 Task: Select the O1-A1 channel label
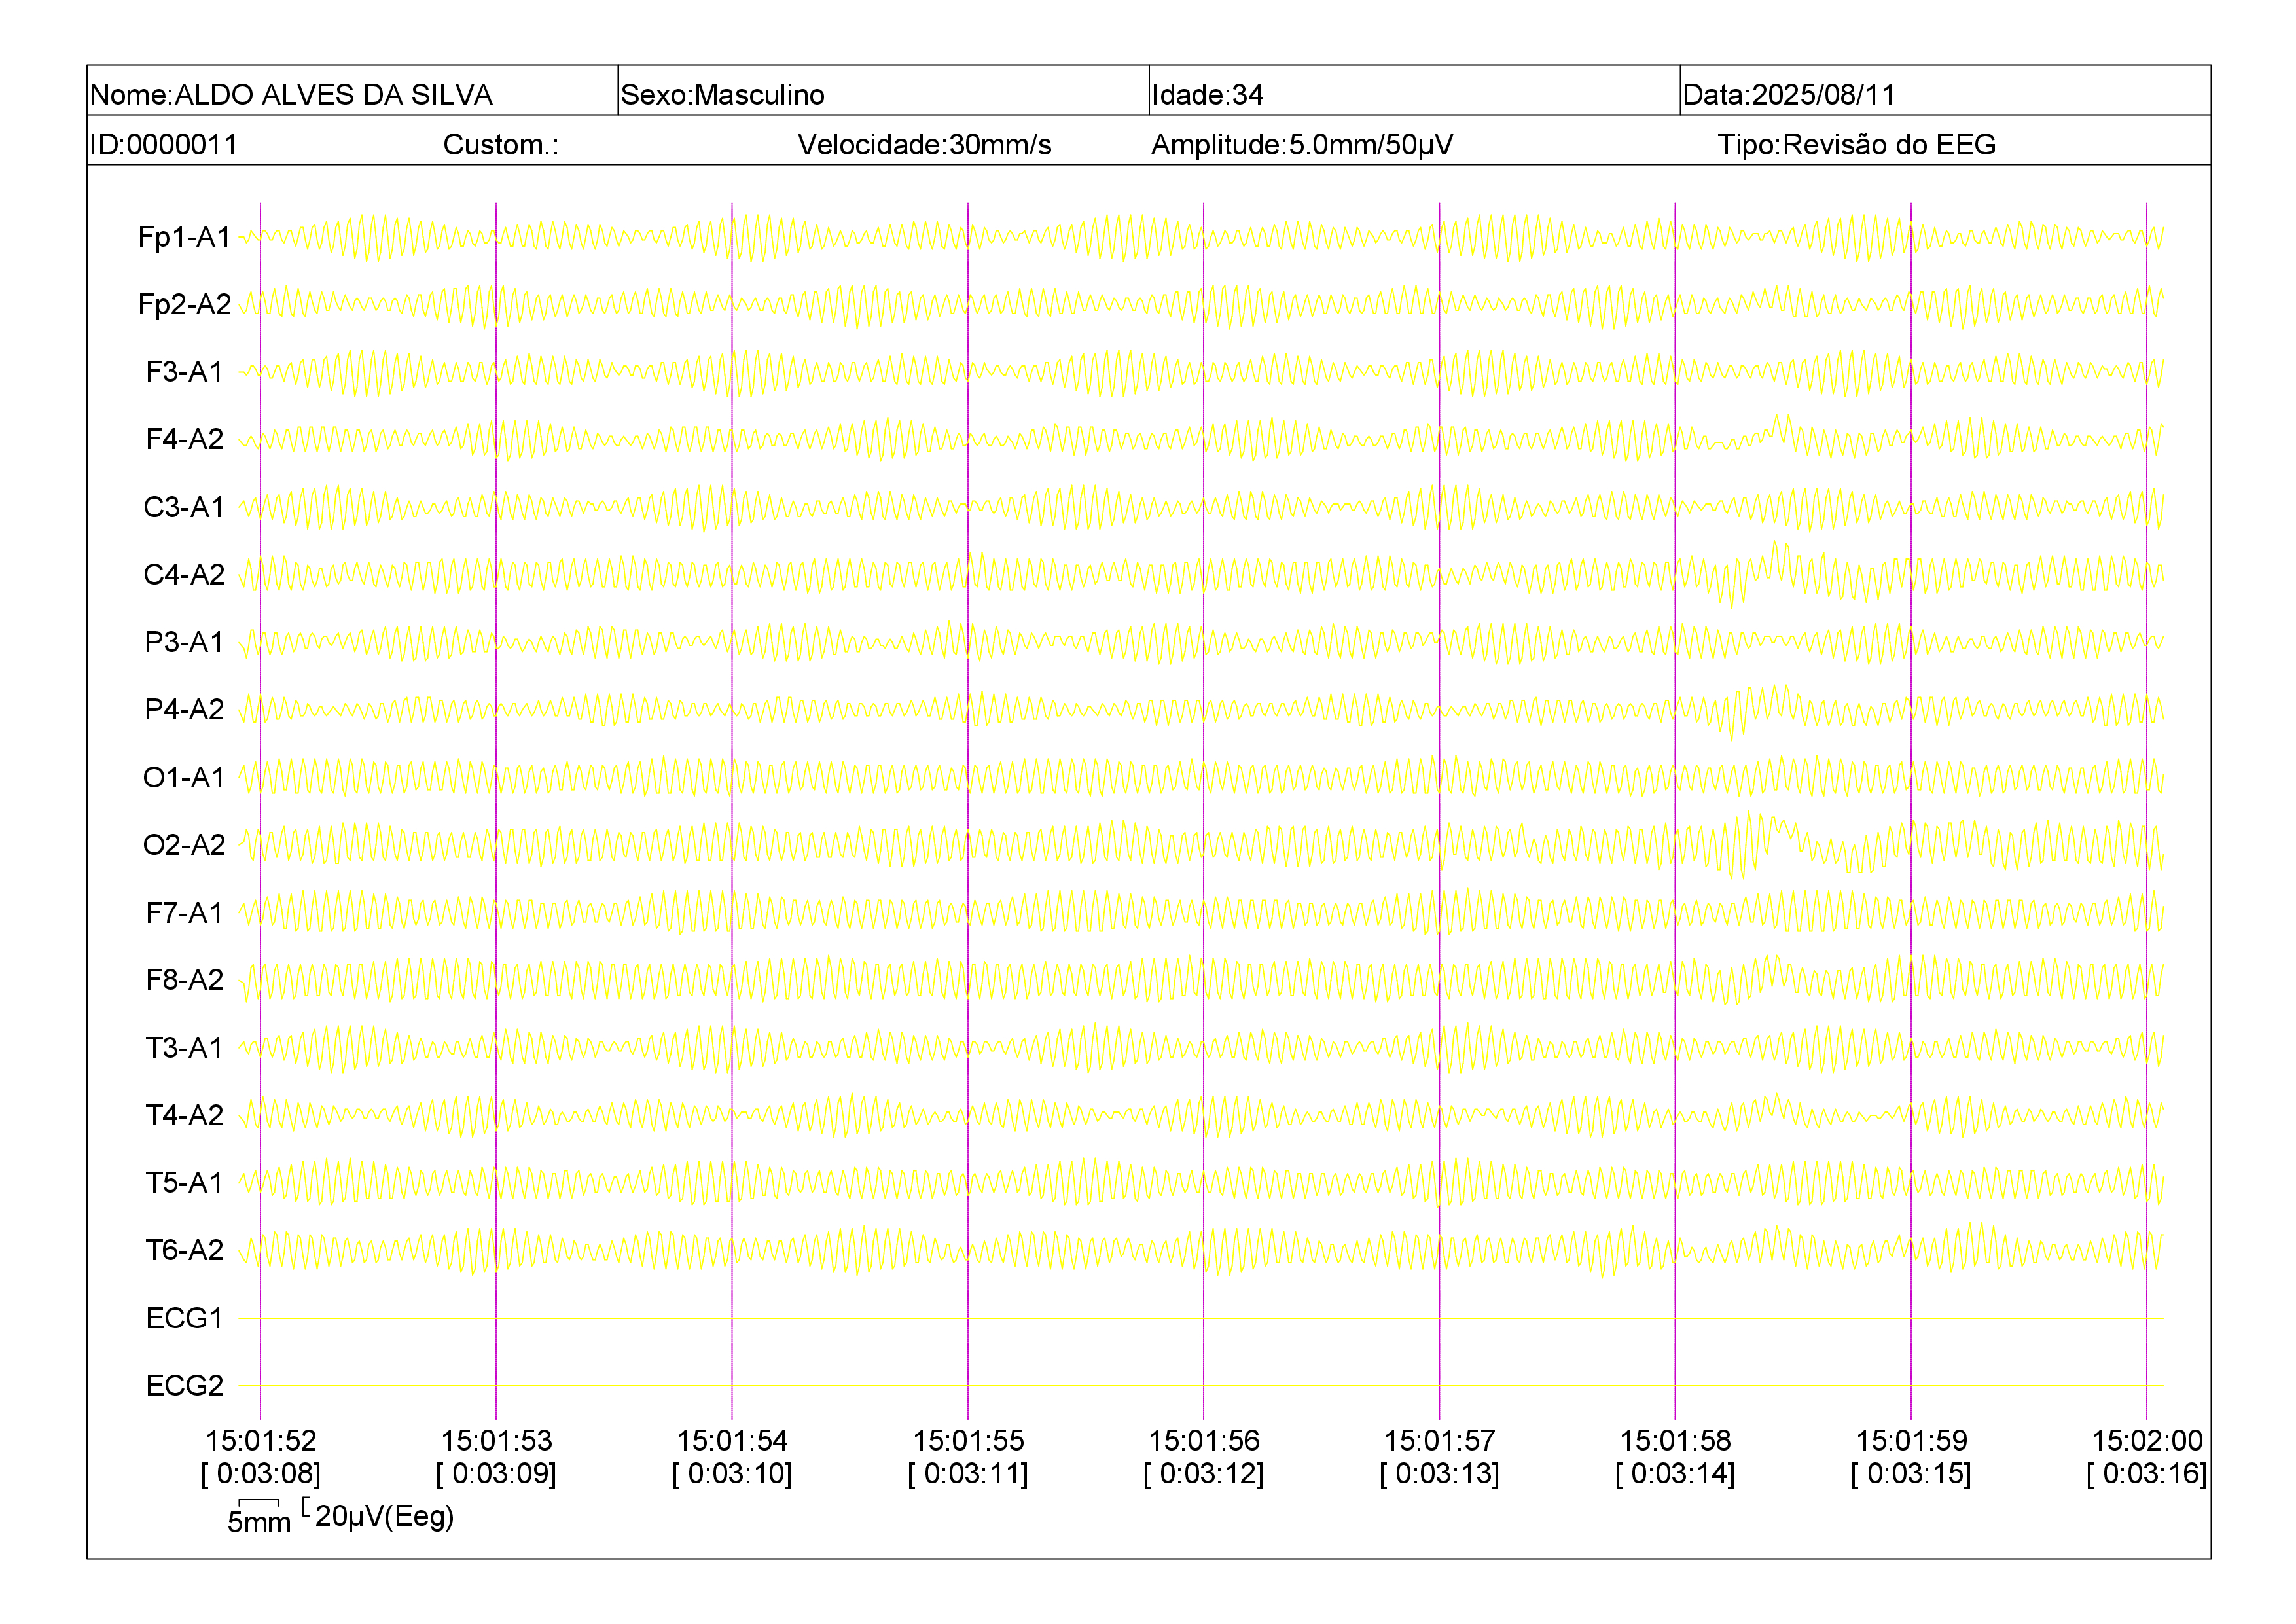pos(184,777)
